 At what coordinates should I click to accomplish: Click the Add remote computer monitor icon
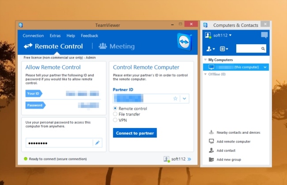tap(211, 141)
